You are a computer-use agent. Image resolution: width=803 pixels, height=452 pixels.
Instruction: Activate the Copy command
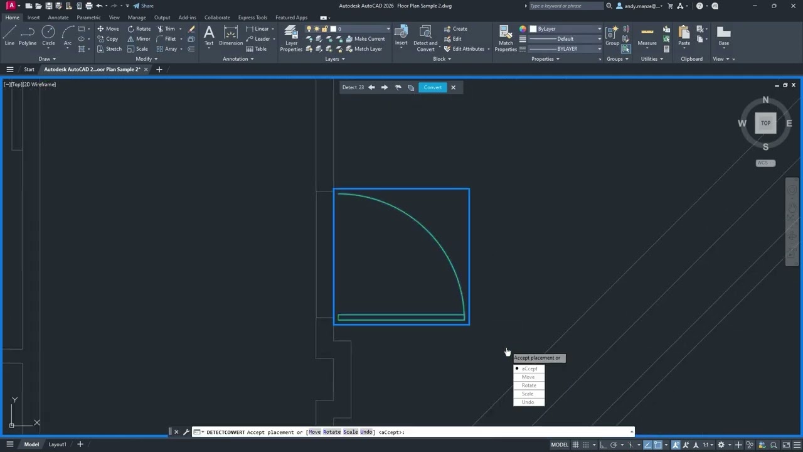(108, 39)
